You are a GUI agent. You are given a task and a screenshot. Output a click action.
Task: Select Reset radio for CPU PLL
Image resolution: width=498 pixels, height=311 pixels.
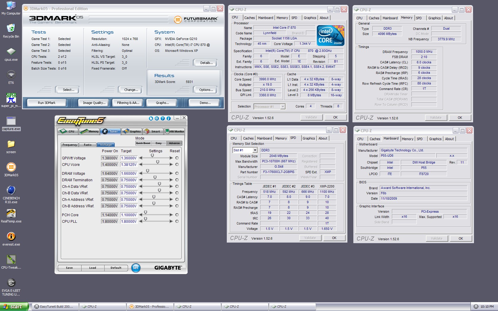[177, 222]
